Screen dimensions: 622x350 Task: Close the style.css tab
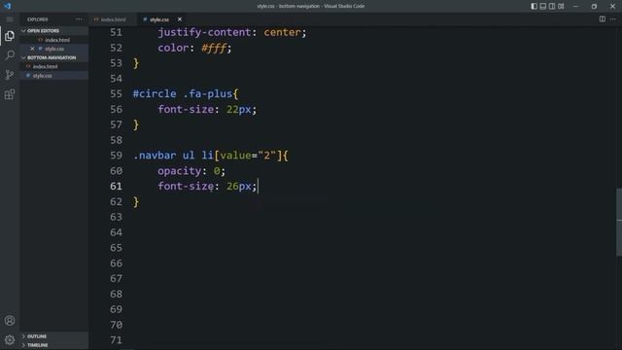(179, 19)
